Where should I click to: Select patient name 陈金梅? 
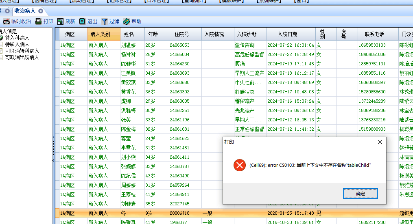click(128, 129)
